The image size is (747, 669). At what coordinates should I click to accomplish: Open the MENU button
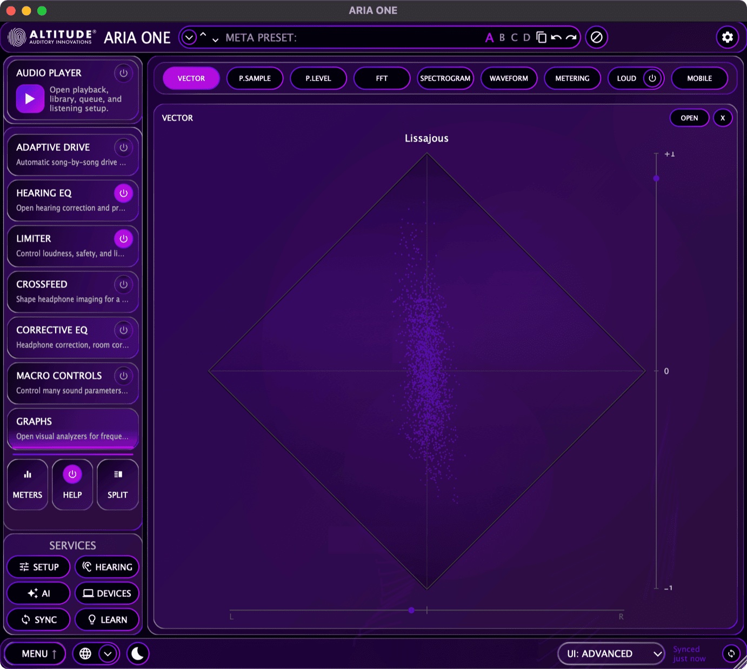coord(35,653)
